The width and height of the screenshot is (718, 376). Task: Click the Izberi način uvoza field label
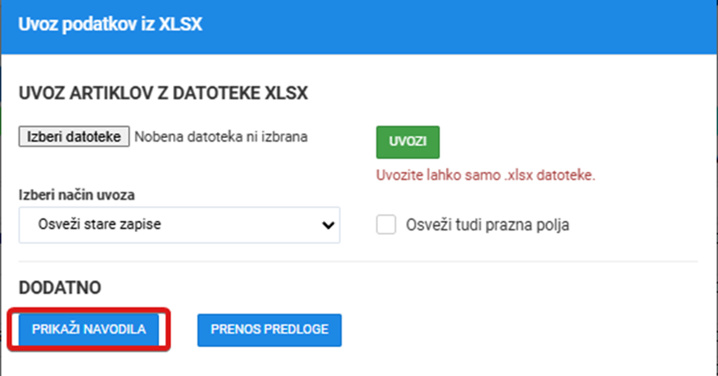pyautogui.click(x=76, y=195)
